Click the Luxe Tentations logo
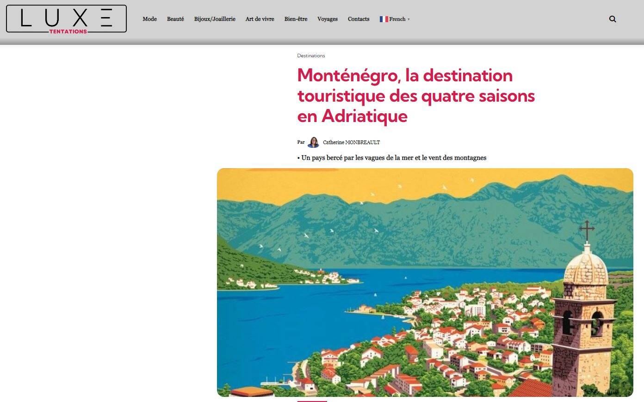Viewport: 644px width, 402px height. [66, 19]
